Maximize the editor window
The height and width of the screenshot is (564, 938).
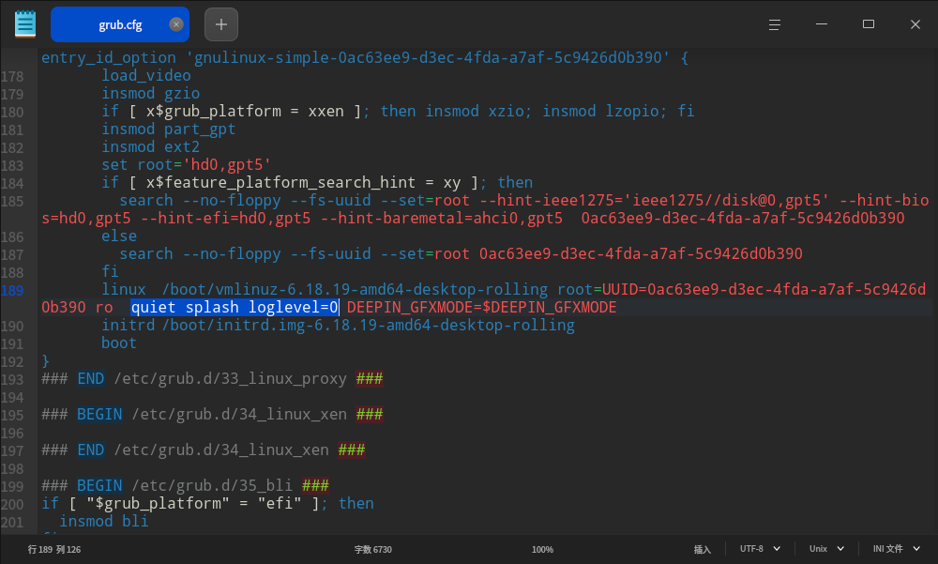[869, 24]
